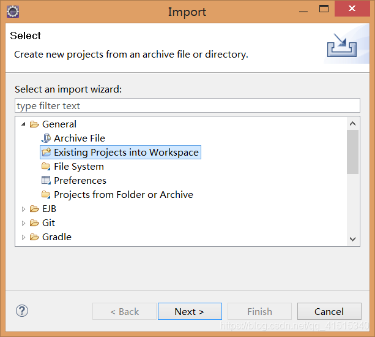
Task: Click the scrollbar down arrow
Action: [353, 239]
